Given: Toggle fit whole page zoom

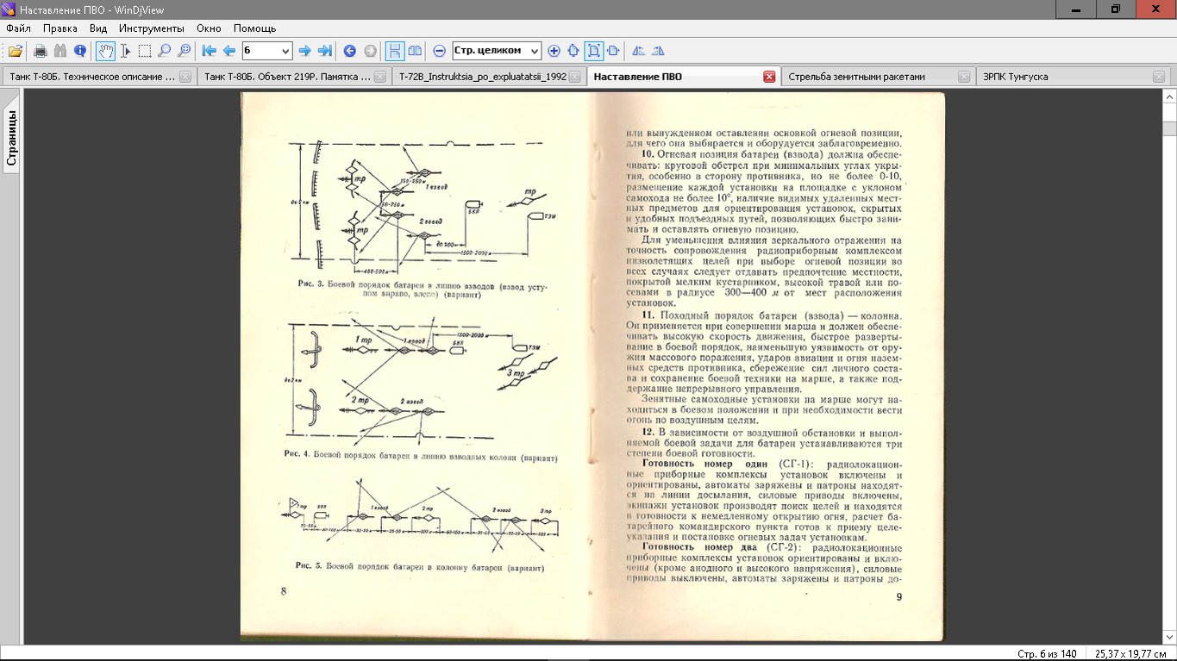Looking at the screenshot, I should 594,51.
